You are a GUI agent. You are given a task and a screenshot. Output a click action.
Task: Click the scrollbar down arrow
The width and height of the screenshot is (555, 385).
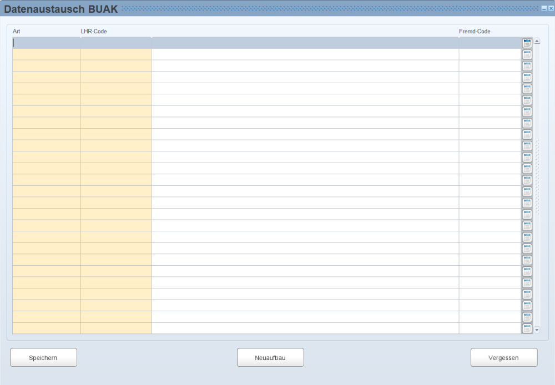(x=537, y=330)
